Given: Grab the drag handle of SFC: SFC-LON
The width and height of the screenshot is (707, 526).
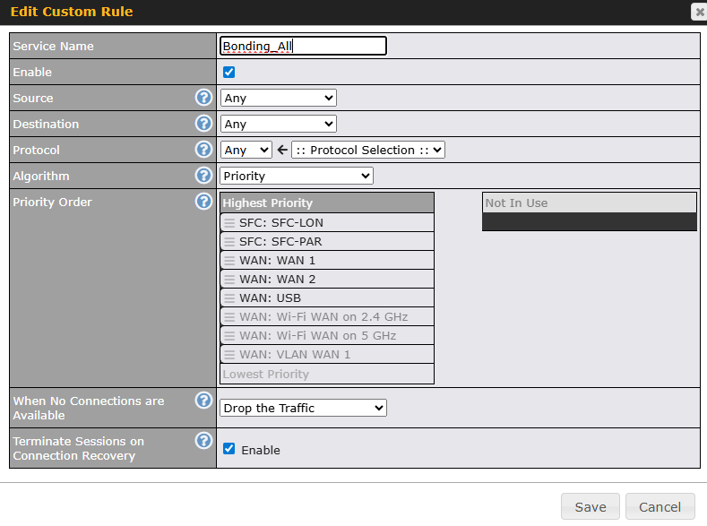Looking at the screenshot, I should pos(229,223).
